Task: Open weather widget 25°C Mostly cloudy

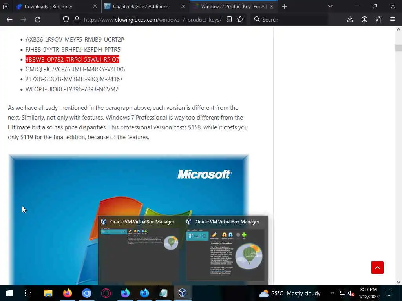Action: 290,293
